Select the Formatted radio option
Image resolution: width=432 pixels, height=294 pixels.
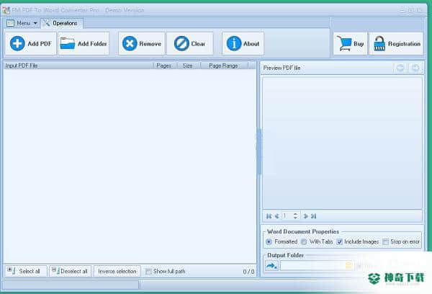(x=282, y=241)
